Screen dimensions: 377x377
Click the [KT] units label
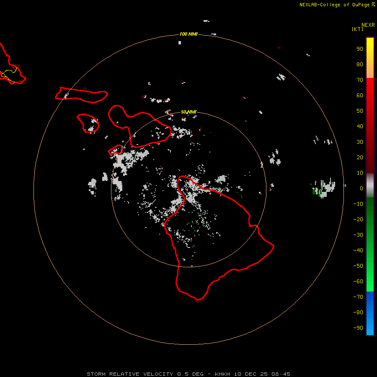pyautogui.click(x=357, y=29)
